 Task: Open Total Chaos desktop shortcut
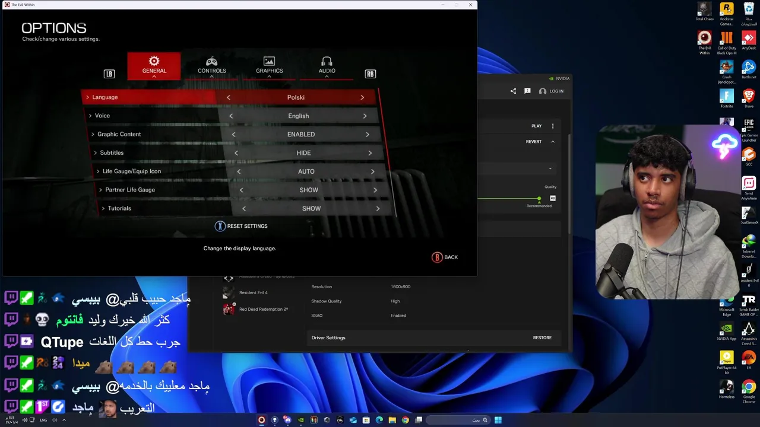pyautogui.click(x=705, y=12)
